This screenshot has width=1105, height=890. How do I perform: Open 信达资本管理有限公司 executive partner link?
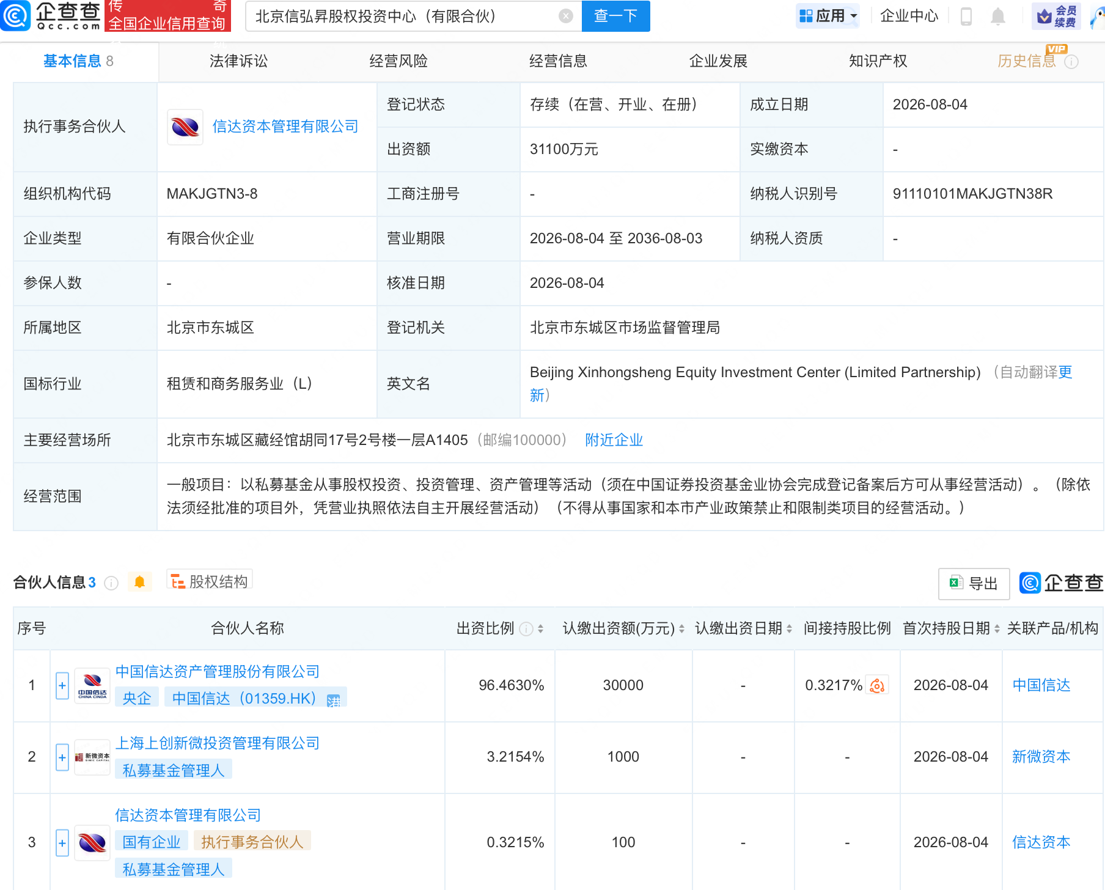(285, 127)
